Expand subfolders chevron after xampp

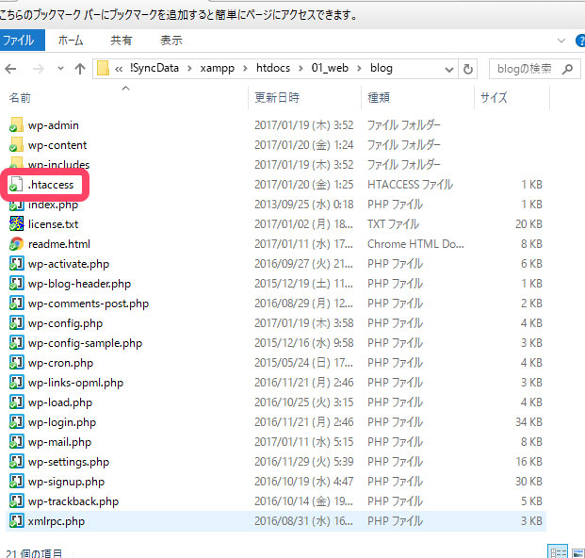(245, 69)
